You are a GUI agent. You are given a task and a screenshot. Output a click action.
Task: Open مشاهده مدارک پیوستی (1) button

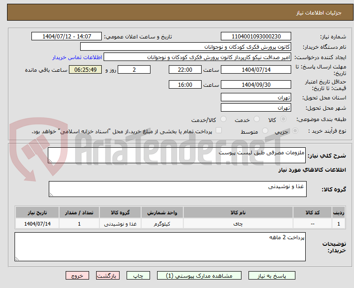tap(199, 276)
